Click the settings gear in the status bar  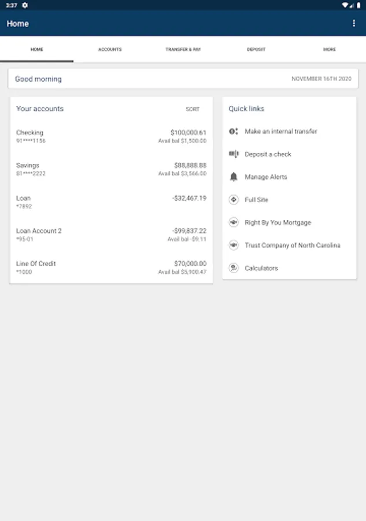pyautogui.click(x=25, y=5)
